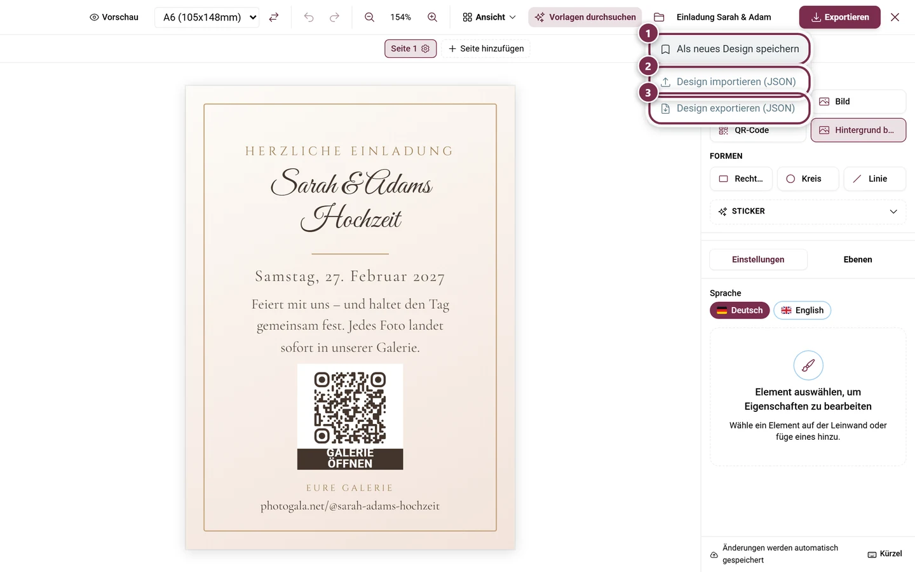Add a Linie line shape
Image resolution: width=915 pixels, height=572 pixels.
point(875,179)
